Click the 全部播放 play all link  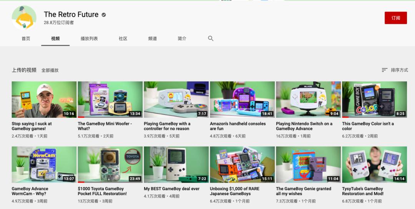pyautogui.click(x=50, y=70)
